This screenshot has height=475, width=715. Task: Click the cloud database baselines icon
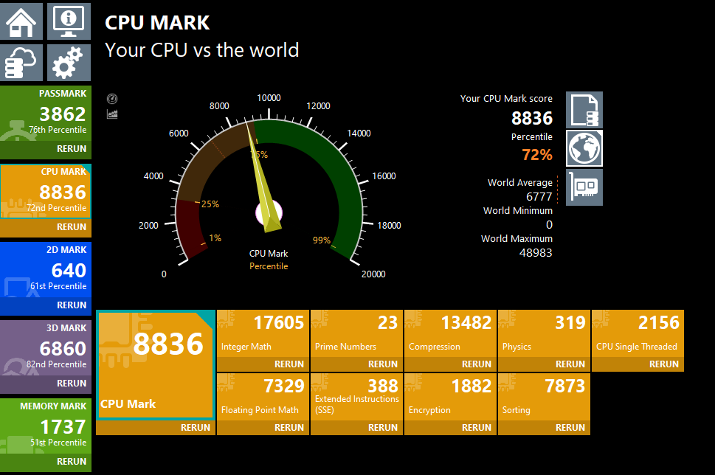[21, 63]
